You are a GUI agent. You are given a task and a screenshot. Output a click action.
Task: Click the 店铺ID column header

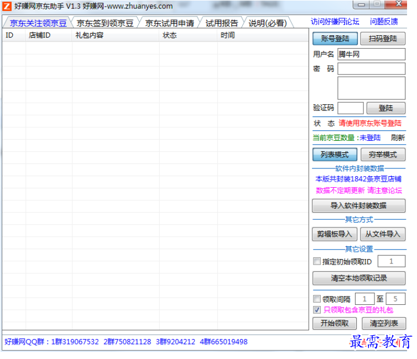click(x=49, y=35)
